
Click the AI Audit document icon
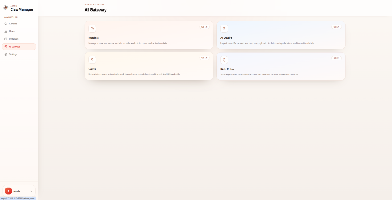pos(224,29)
